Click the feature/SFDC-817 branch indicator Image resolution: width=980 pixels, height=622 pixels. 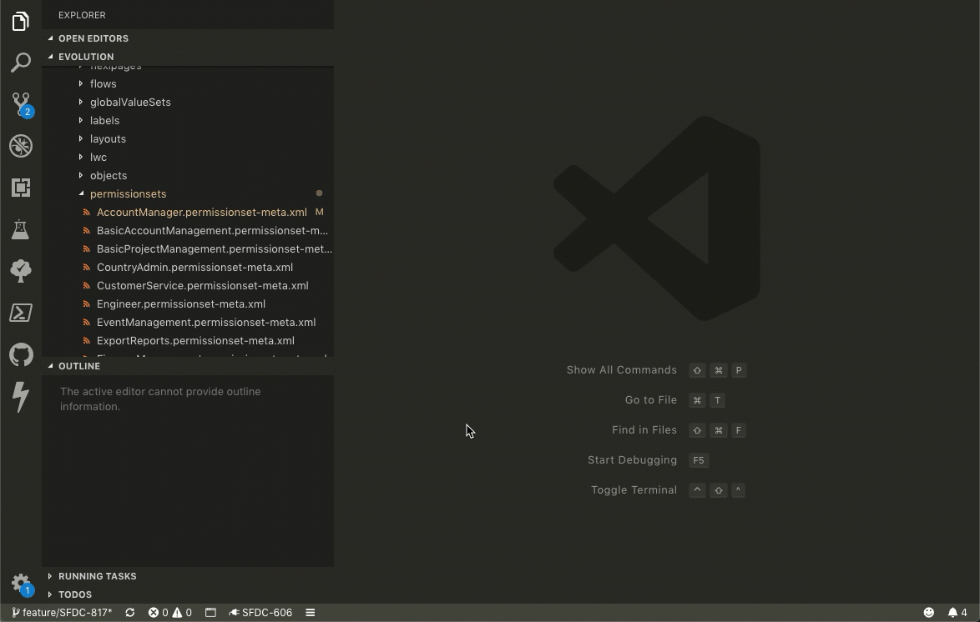(x=62, y=613)
